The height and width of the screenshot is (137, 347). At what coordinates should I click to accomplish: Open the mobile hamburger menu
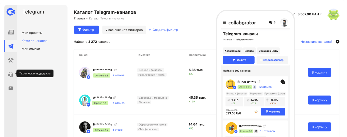click(224, 23)
